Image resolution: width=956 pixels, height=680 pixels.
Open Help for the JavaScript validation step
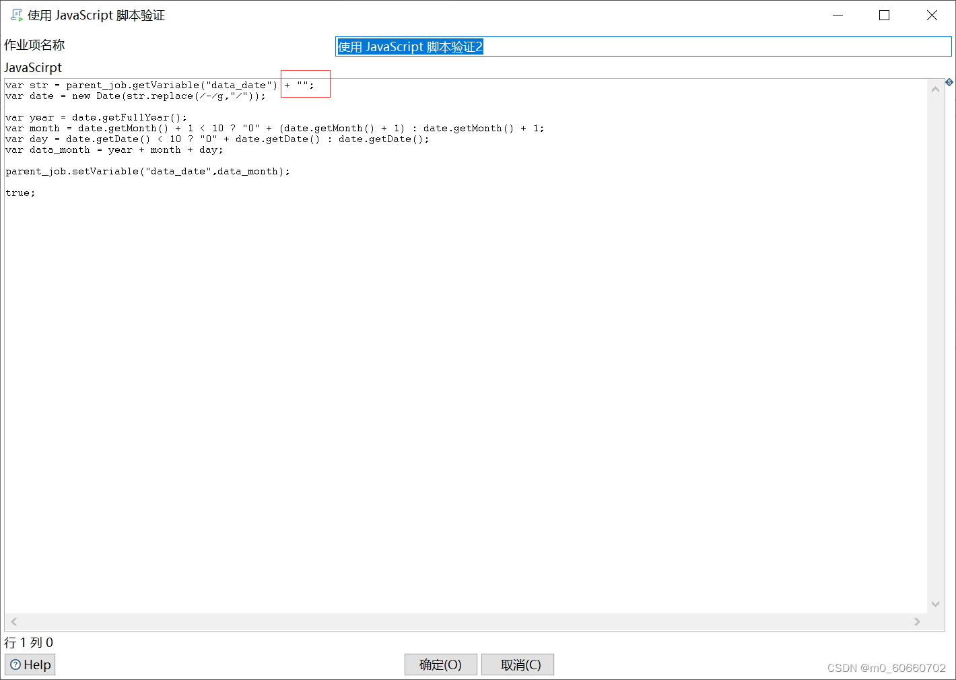pyautogui.click(x=30, y=665)
